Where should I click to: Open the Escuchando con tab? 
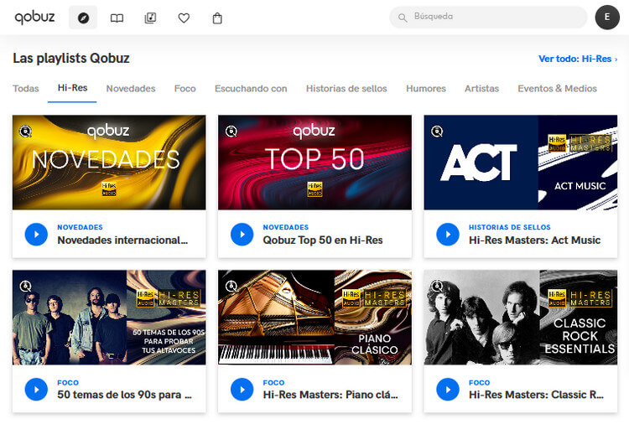[251, 89]
